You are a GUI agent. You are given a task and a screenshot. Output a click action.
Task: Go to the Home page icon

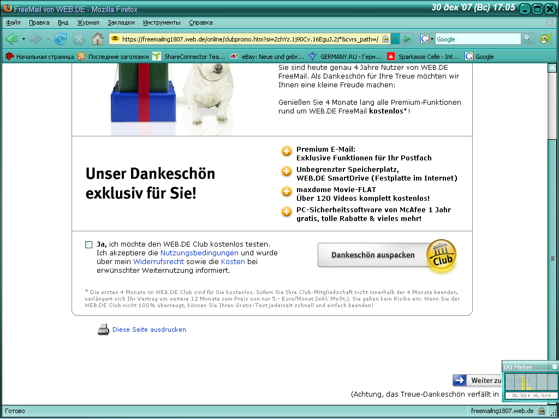[97, 39]
